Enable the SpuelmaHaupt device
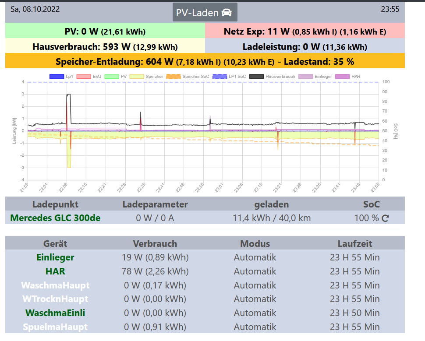This screenshot has width=425, height=341. (55, 327)
